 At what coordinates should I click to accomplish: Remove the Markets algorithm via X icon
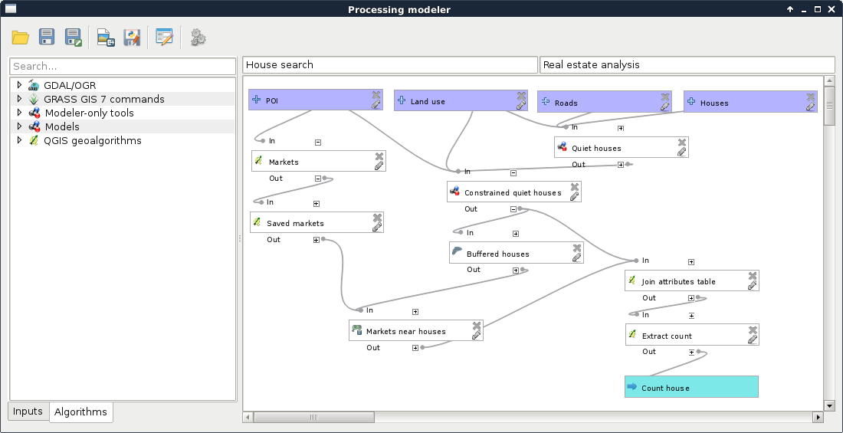[379, 156]
